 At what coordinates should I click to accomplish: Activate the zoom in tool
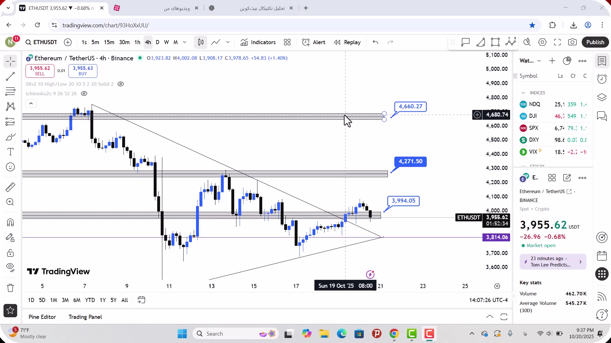[11, 202]
